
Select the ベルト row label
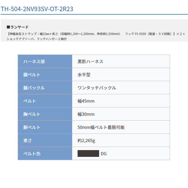[30, 101]
